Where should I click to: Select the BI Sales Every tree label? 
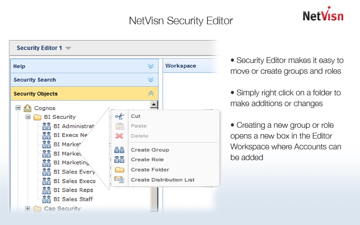tap(74, 172)
